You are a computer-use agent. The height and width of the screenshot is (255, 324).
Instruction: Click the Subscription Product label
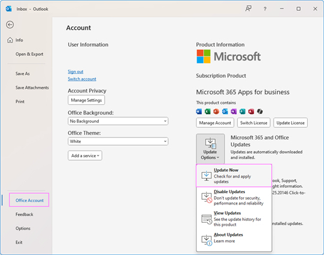[x=221, y=76]
